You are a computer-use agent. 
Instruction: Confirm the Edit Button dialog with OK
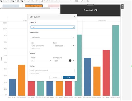point(69,77)
